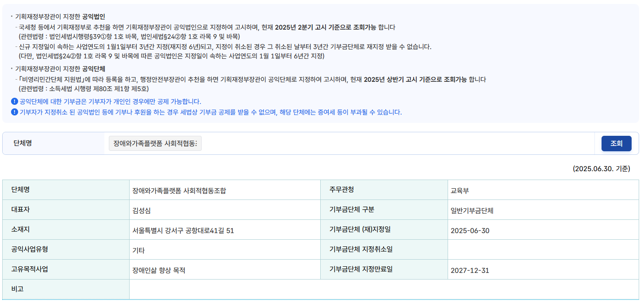644x303 pixels.
Task: Select expiration date 2027-12-31
Action: pyautogui.click(x=470, y=271)
